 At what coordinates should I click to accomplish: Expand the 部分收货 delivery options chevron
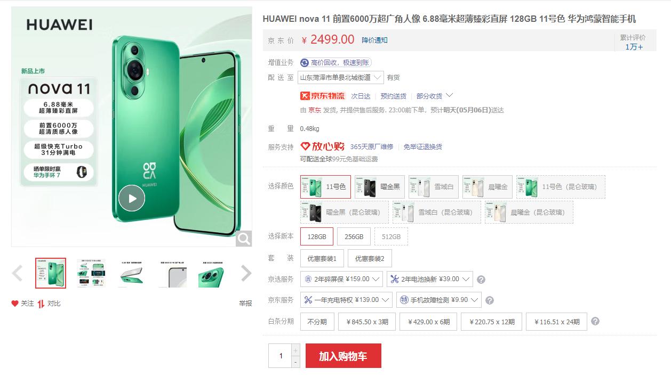tap(449, 95)
